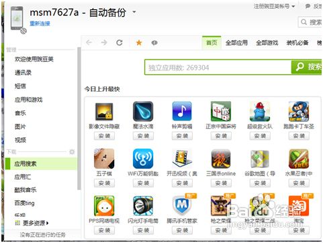Screen dimensions: 323x243
Task: Open the 淘宝 app icon
Action: pos(299,206)
